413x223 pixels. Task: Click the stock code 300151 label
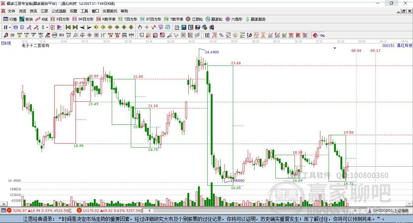(x=388, y=45)
